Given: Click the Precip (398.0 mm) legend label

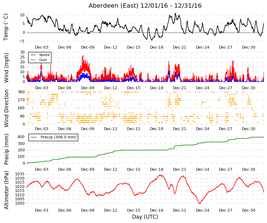Looking at the screenshot, I should (x=59, y=137).
